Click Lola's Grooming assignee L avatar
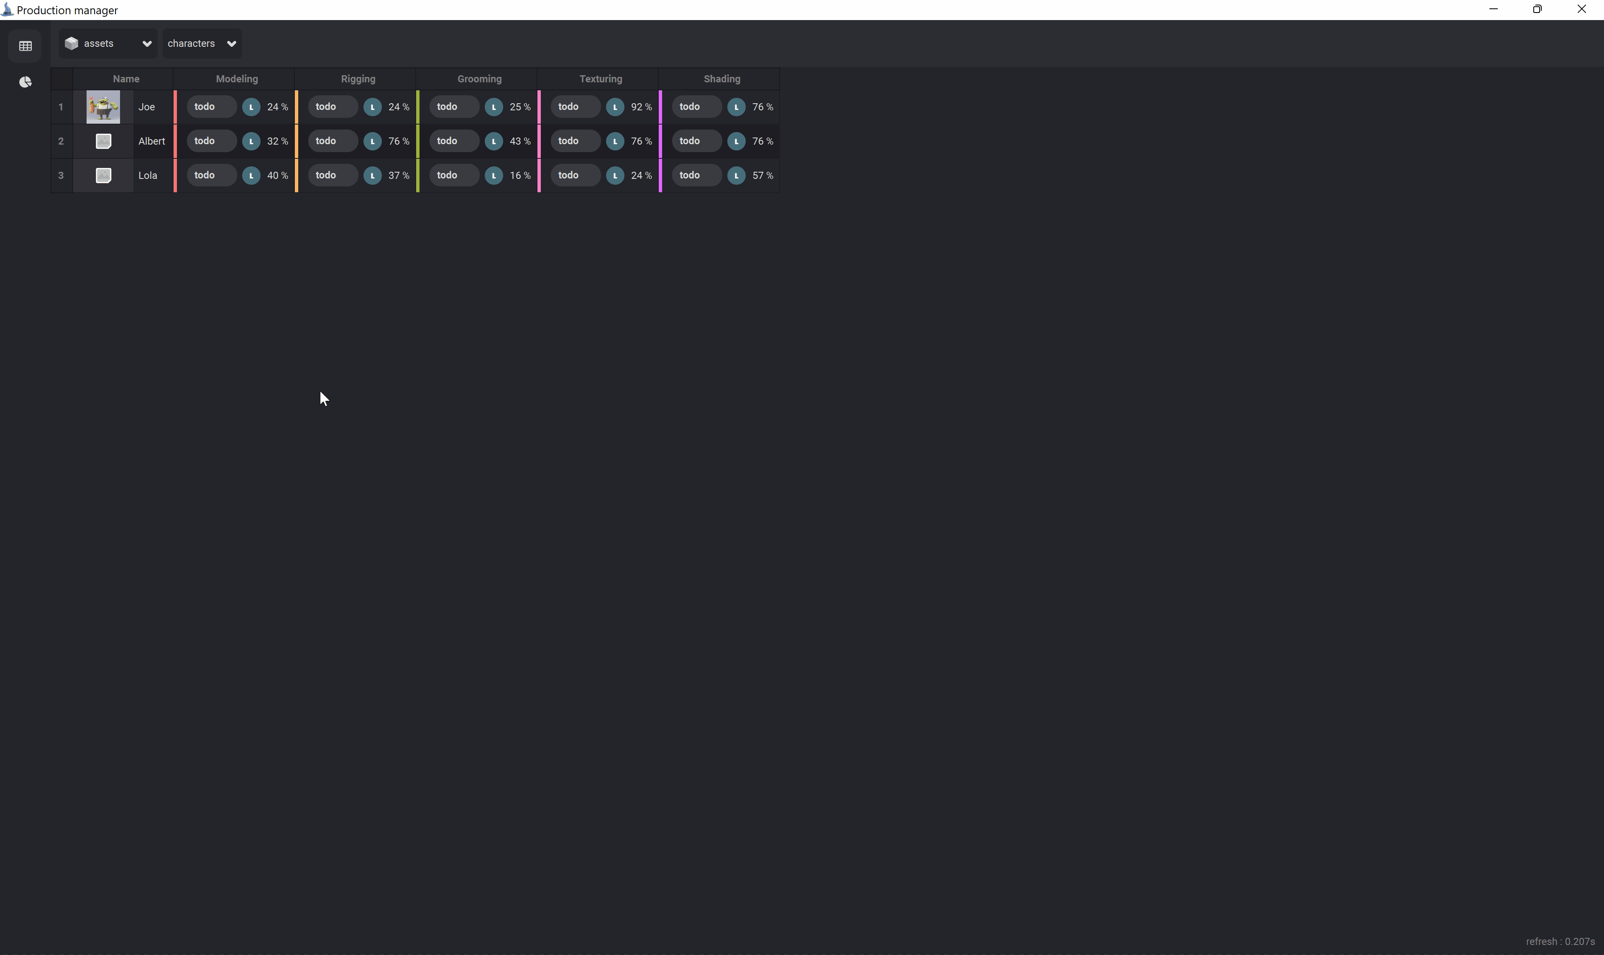The image size is (1604, 955). pyautogui.click(x=494, y=175)
